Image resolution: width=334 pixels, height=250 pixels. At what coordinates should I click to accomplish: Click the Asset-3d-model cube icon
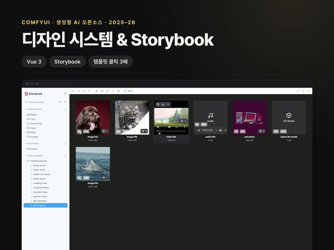coord(289,115)
